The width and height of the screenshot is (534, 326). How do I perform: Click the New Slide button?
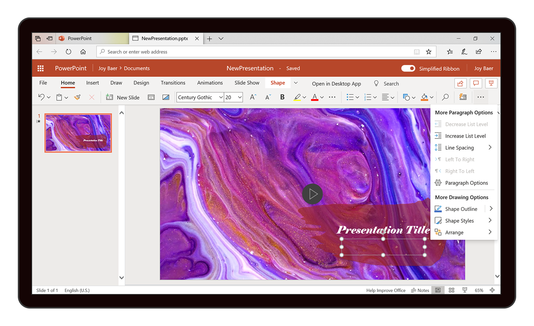[x=123, y=97]
